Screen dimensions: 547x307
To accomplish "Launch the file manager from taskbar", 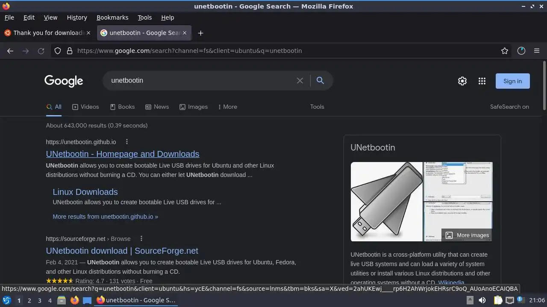I will coord(62,300).
